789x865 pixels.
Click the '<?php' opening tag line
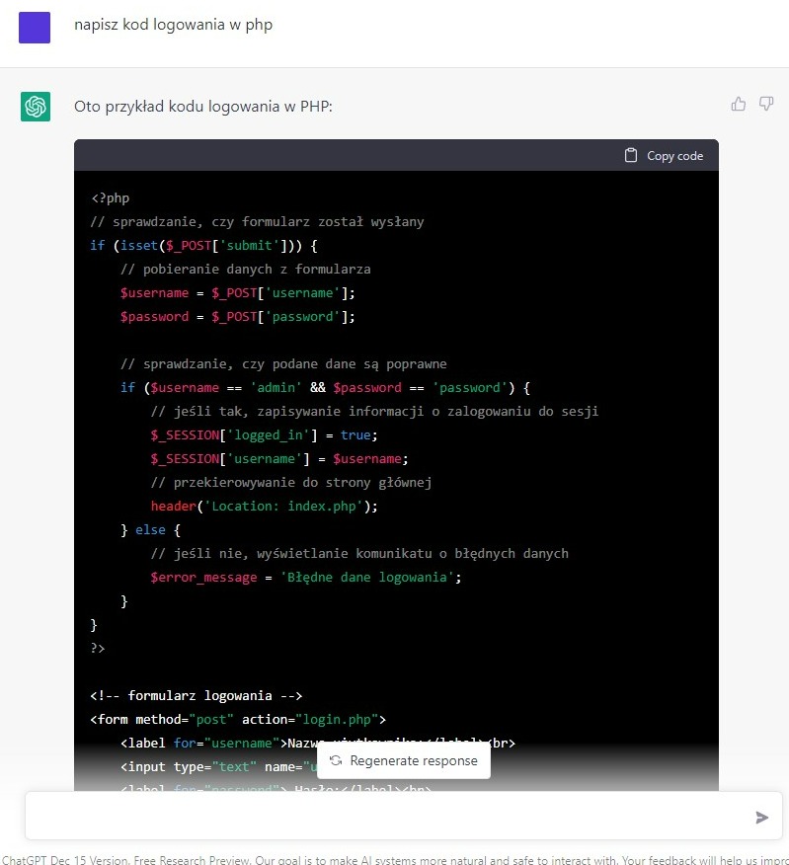pos(111,198)
